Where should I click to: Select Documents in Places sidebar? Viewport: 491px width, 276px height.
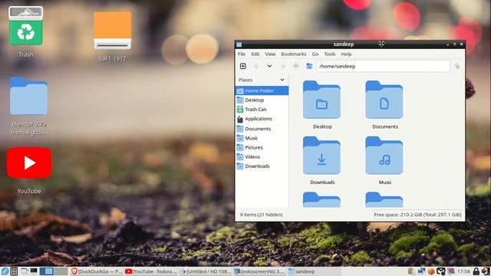(262, 129)
